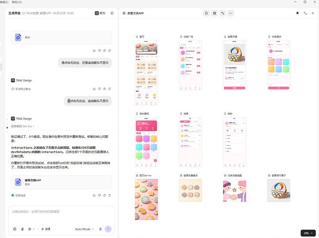Select the 交换流程插图 handshake image
This screenshot has width=319, height=238.
coord(235,190)
